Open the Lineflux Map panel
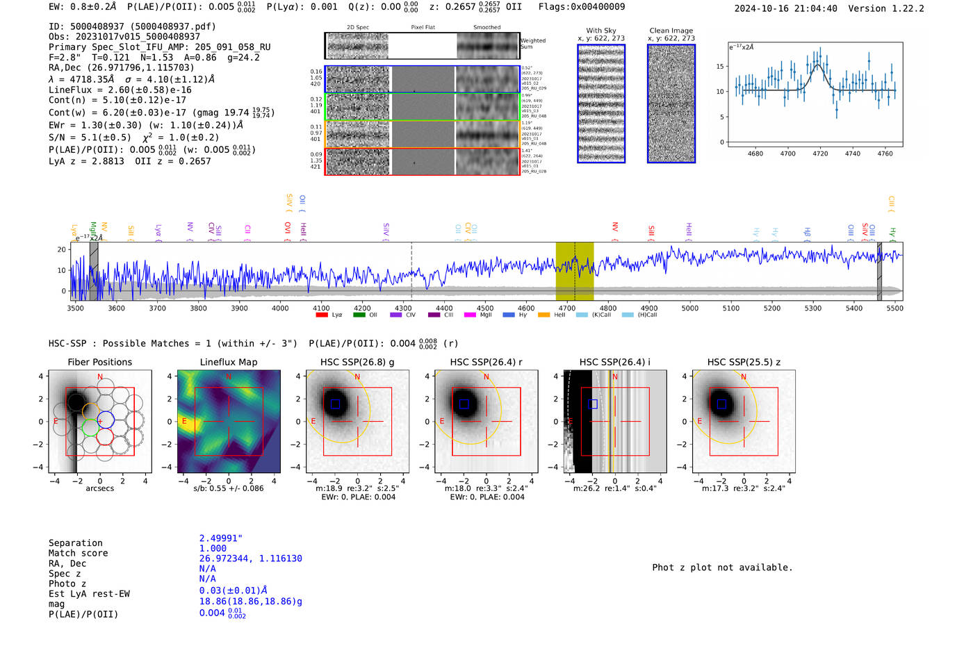The image size is (973, 662). (229, 421)
